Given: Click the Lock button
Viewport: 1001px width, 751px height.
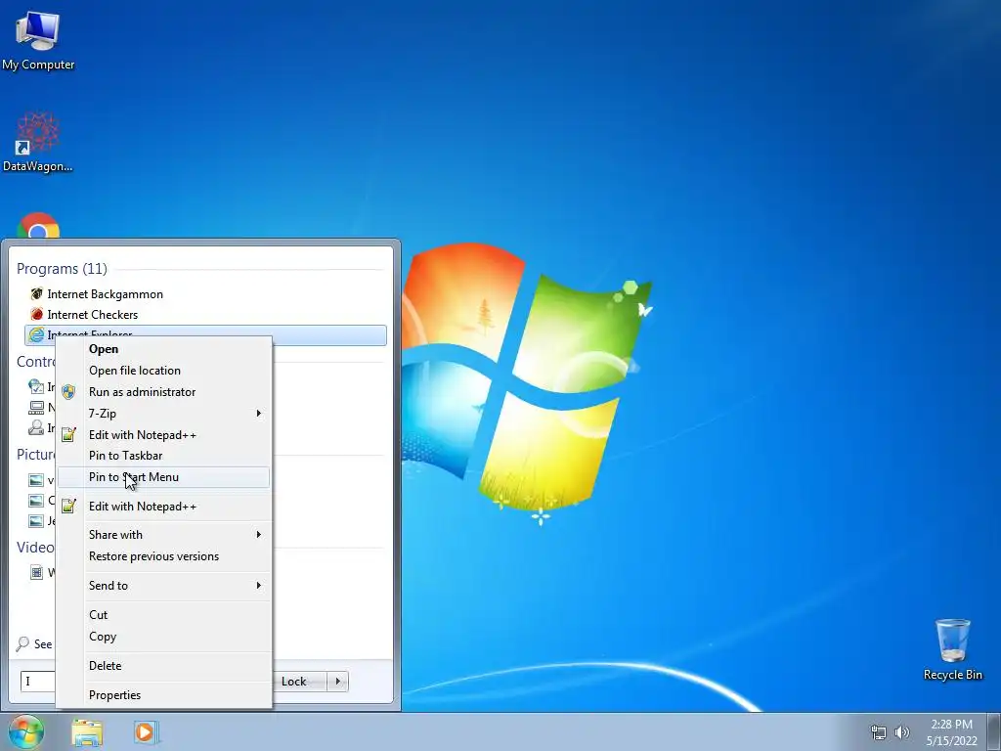Looking at the screenshot, I should click(x=299, y=682).
